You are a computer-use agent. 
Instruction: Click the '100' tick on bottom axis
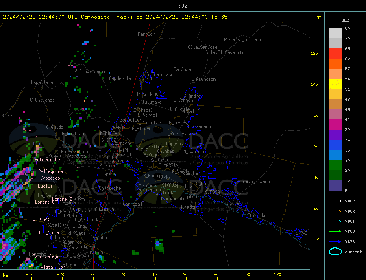click(246, 275)
